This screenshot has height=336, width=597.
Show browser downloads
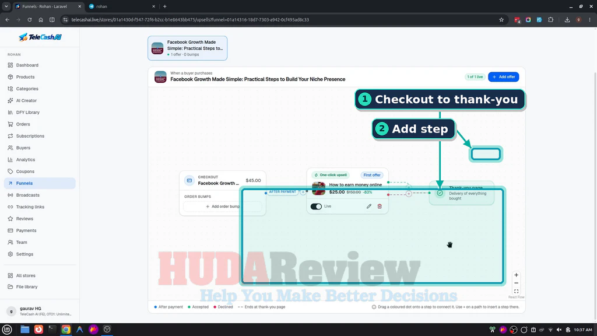(x=567, y=20)
